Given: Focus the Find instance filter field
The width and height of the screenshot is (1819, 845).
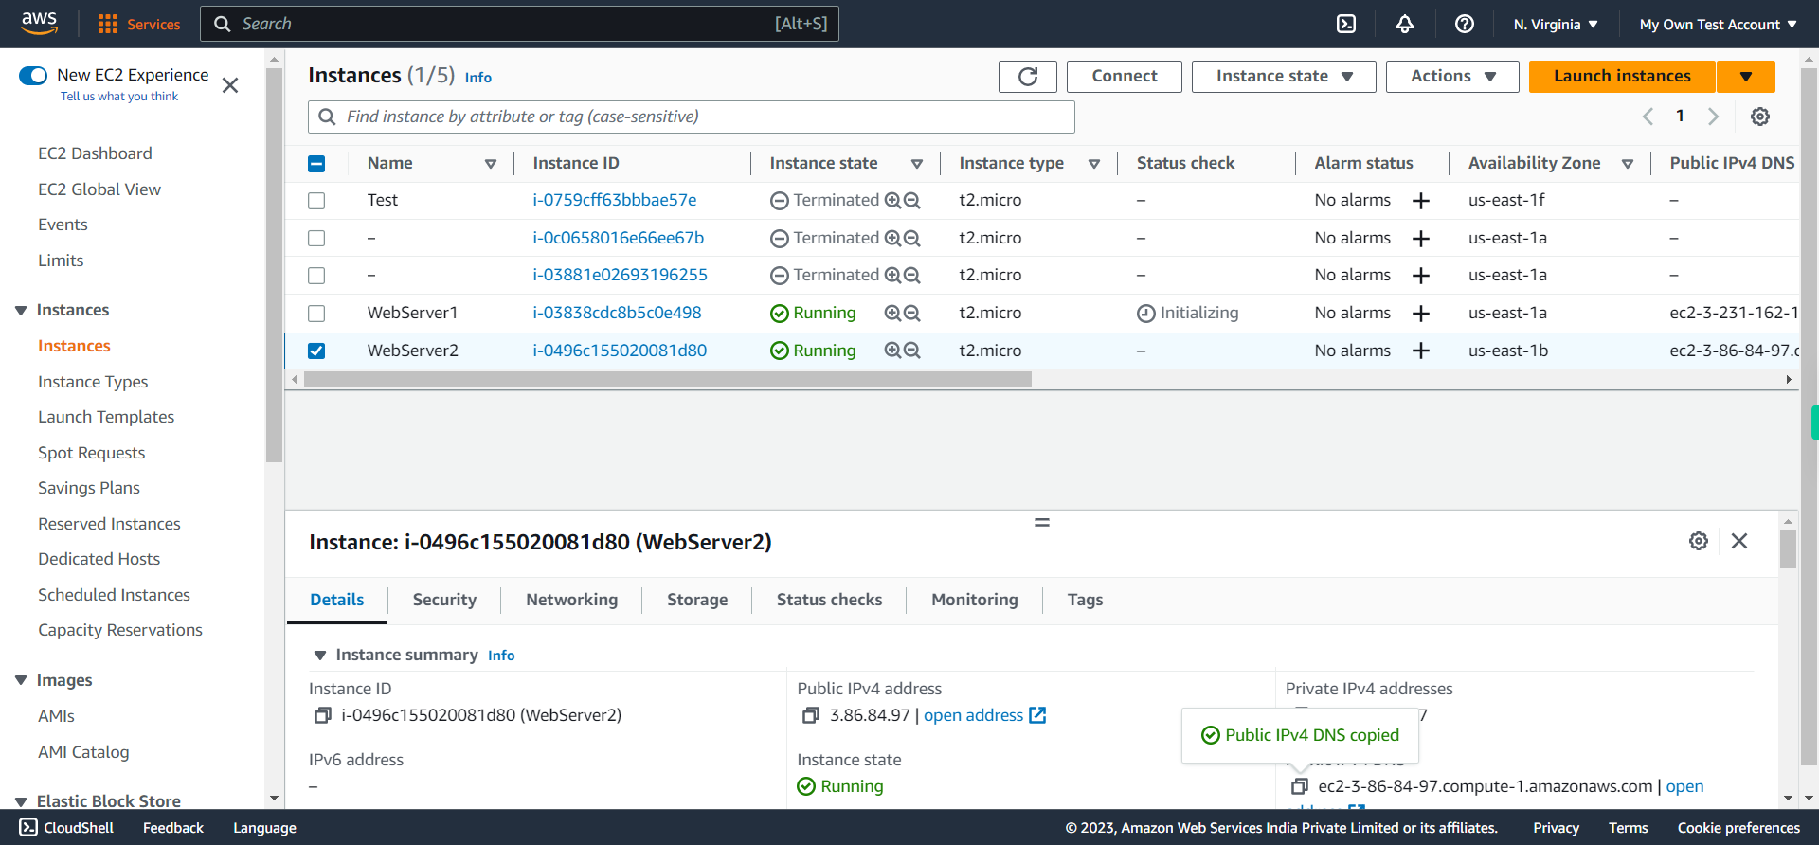Looking at the screenshot, I should click(692, 117).
